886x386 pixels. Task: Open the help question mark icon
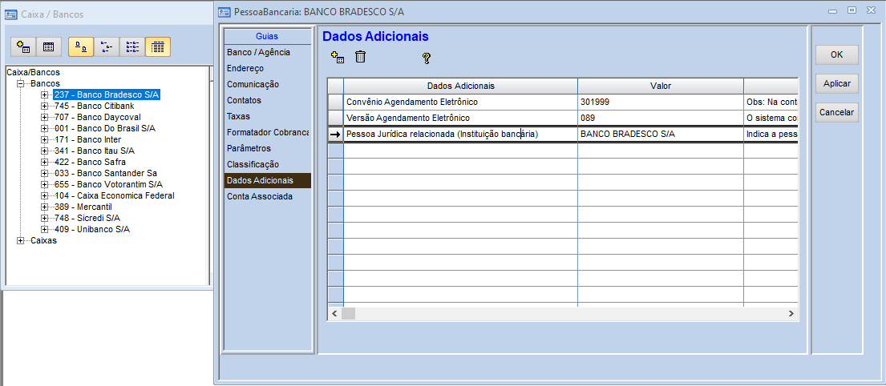(427, 58)
